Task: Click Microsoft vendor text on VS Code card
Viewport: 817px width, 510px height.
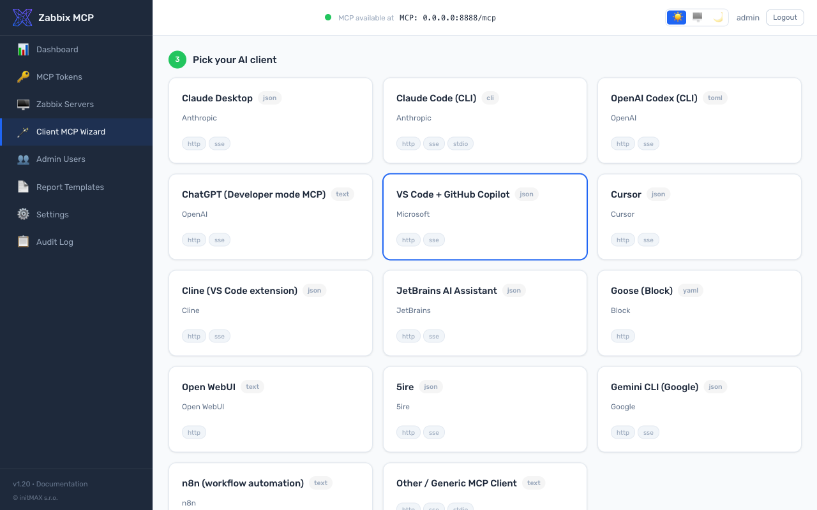Action: click(x=413, y=214)
